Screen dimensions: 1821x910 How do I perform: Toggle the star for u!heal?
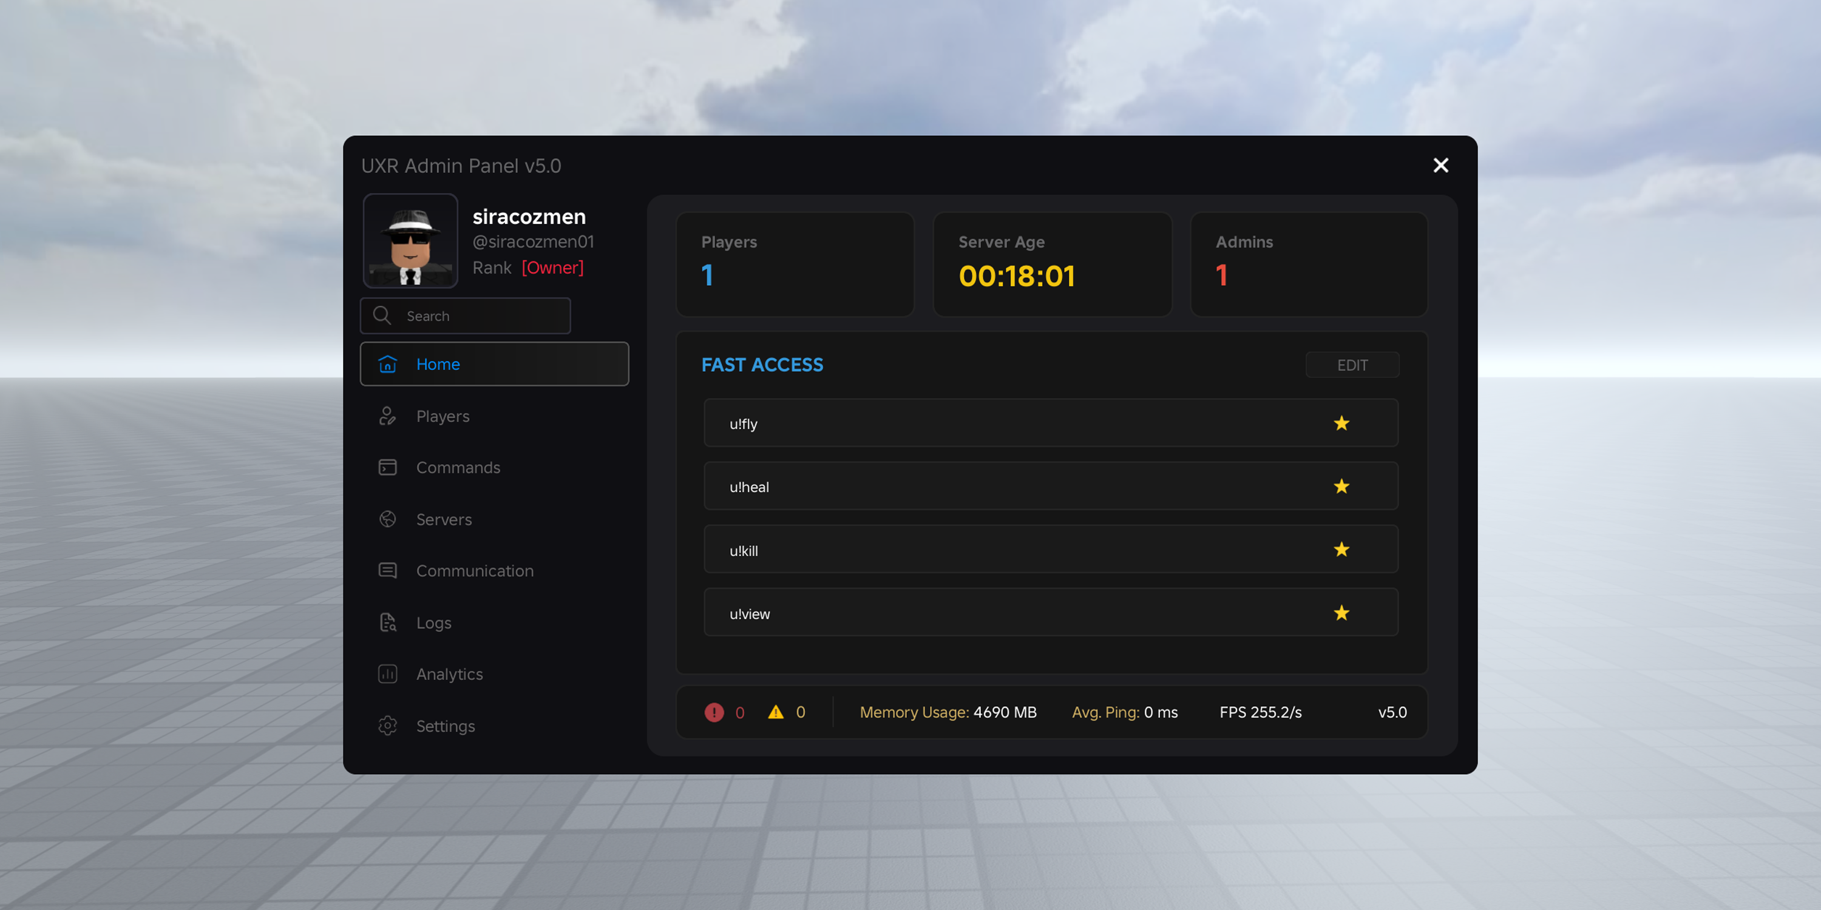point(1341,486)
